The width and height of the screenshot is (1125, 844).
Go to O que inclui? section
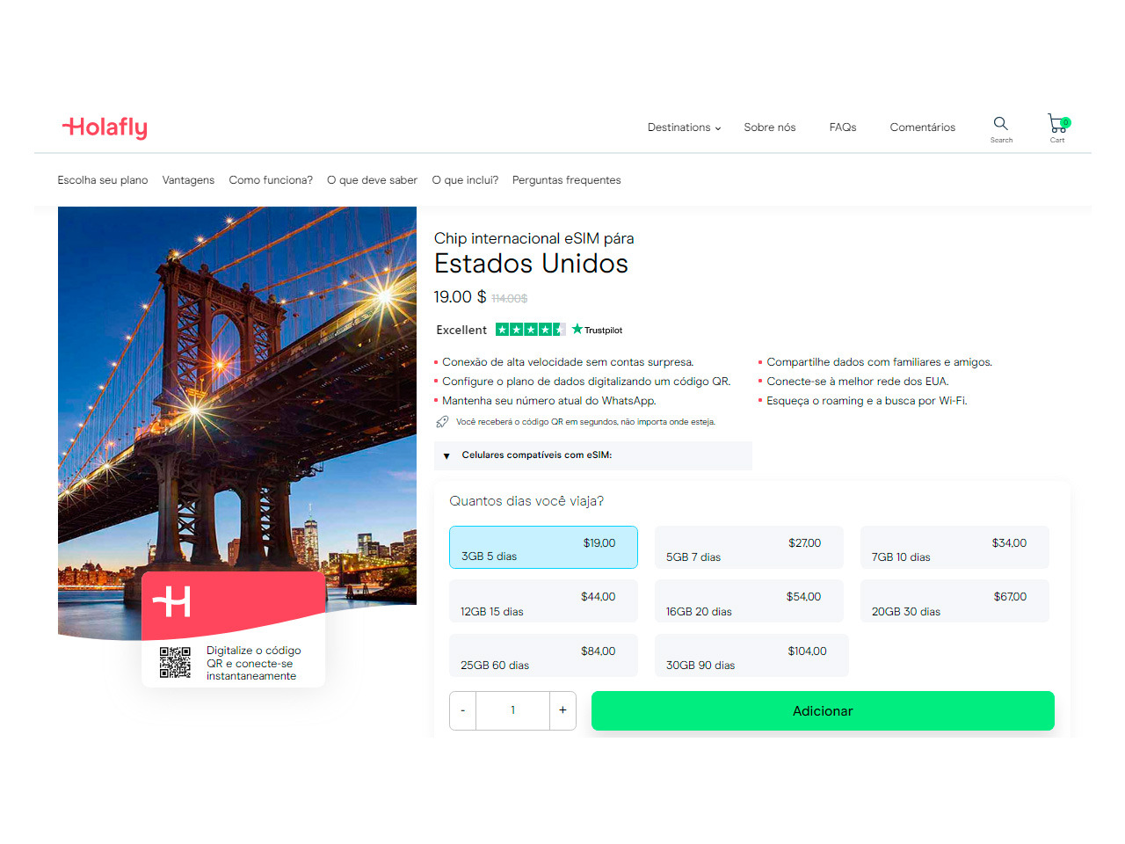pyautogui.click(x=465, y=180)
